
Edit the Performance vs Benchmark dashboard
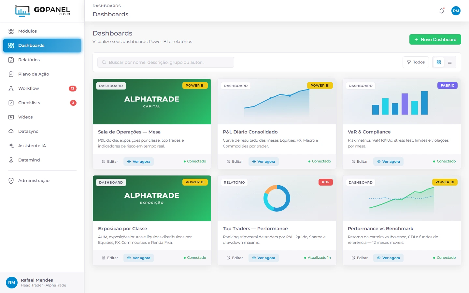[x=360, y=258]
